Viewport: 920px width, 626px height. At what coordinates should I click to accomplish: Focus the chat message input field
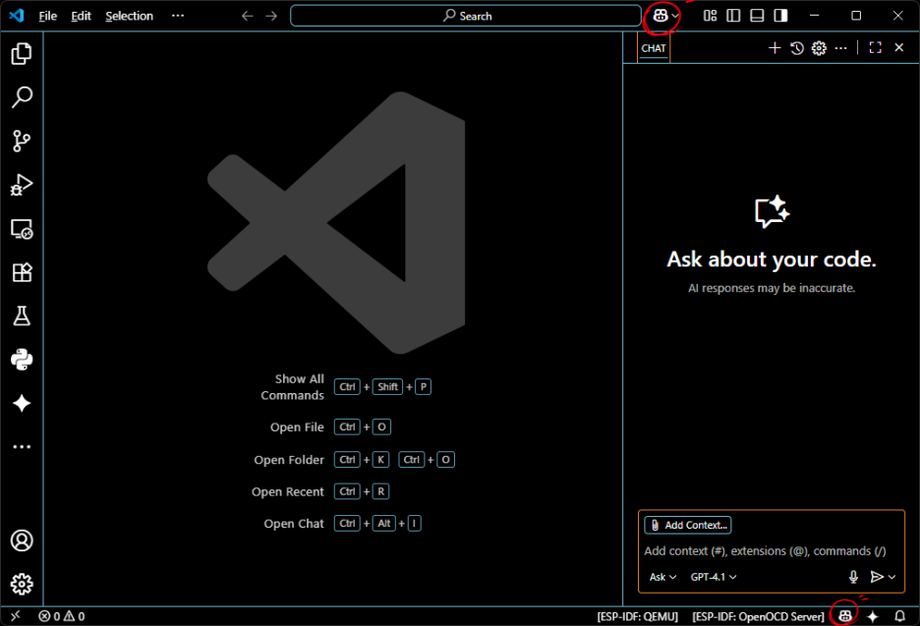pos(772,551)
